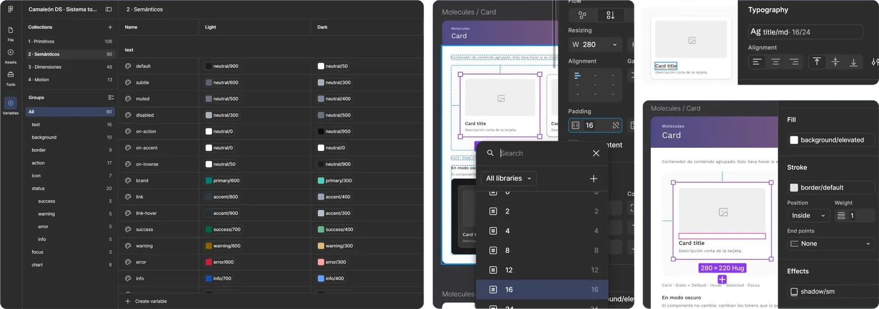This screenshot has width=879, height=309.
Task: Align text right in Typography panel
Action: coord(794,62)
